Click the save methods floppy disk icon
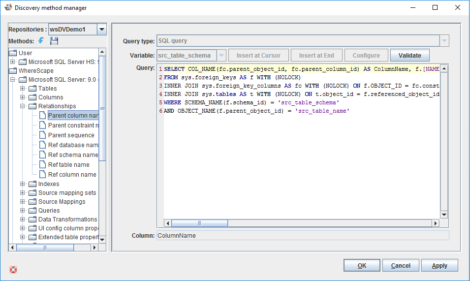Image resolution: width=470 pixels, height=281 pixels. coord(54,41)
